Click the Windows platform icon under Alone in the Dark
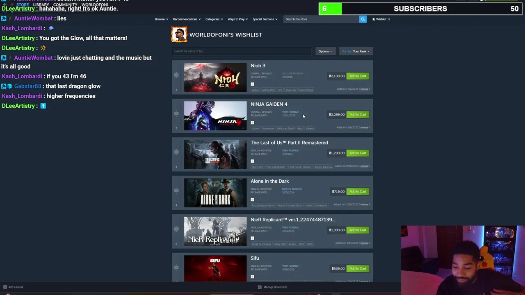 click(x=252, y=200)
